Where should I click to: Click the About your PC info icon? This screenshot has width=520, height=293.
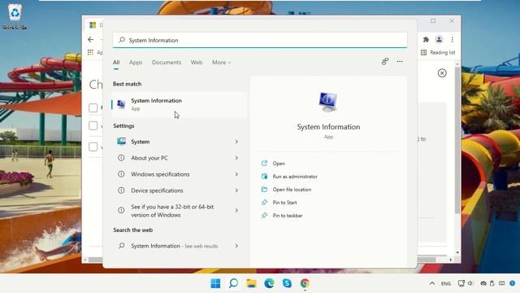tap(121, 158)
